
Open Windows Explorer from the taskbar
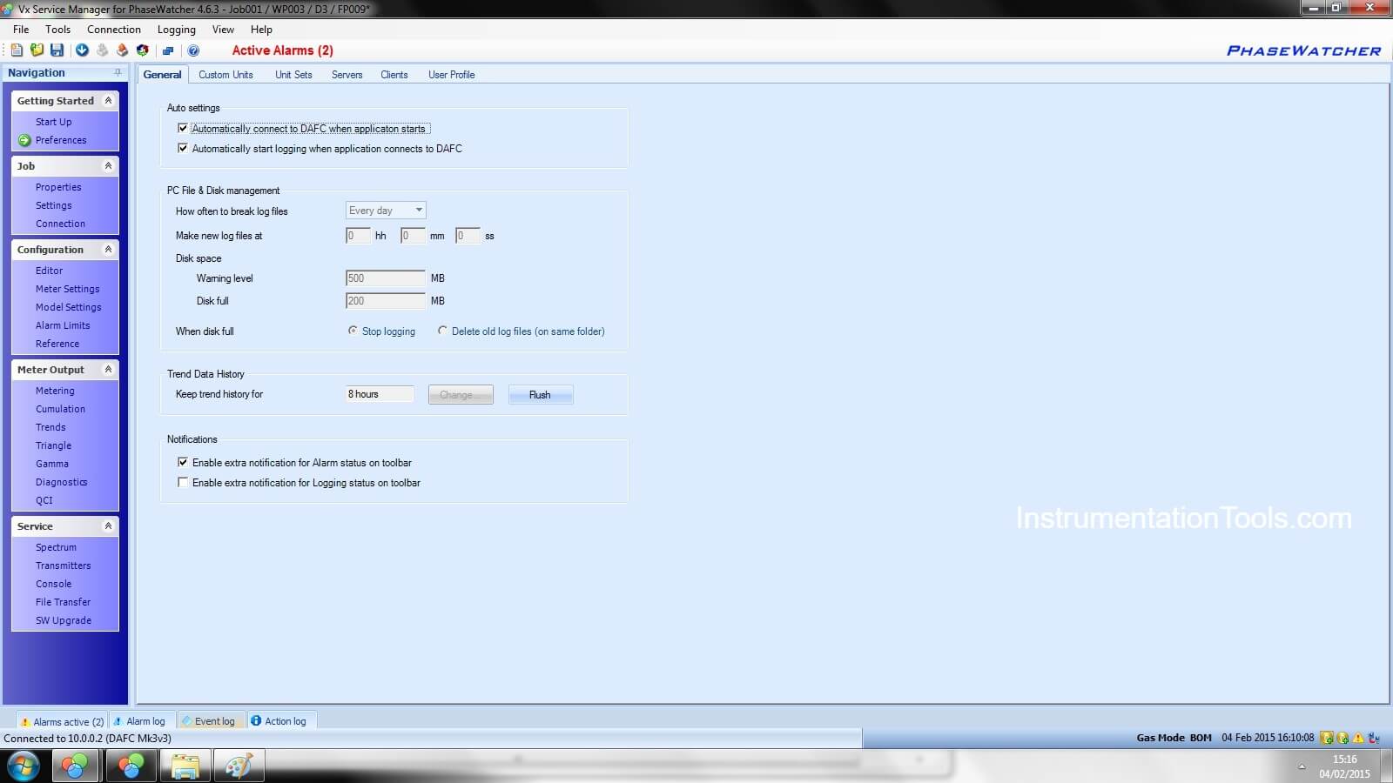(185, 766)
